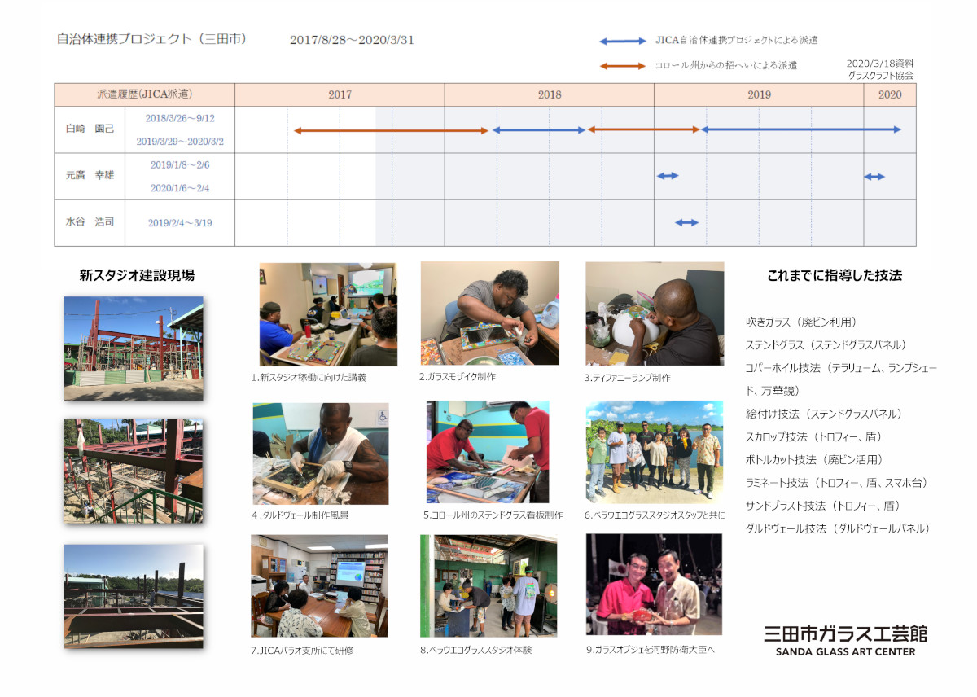Image resolution: width=977 pixels, height=697 pixels.
Task: Open the outdoor group photo with studio staff
Action: 654,451
